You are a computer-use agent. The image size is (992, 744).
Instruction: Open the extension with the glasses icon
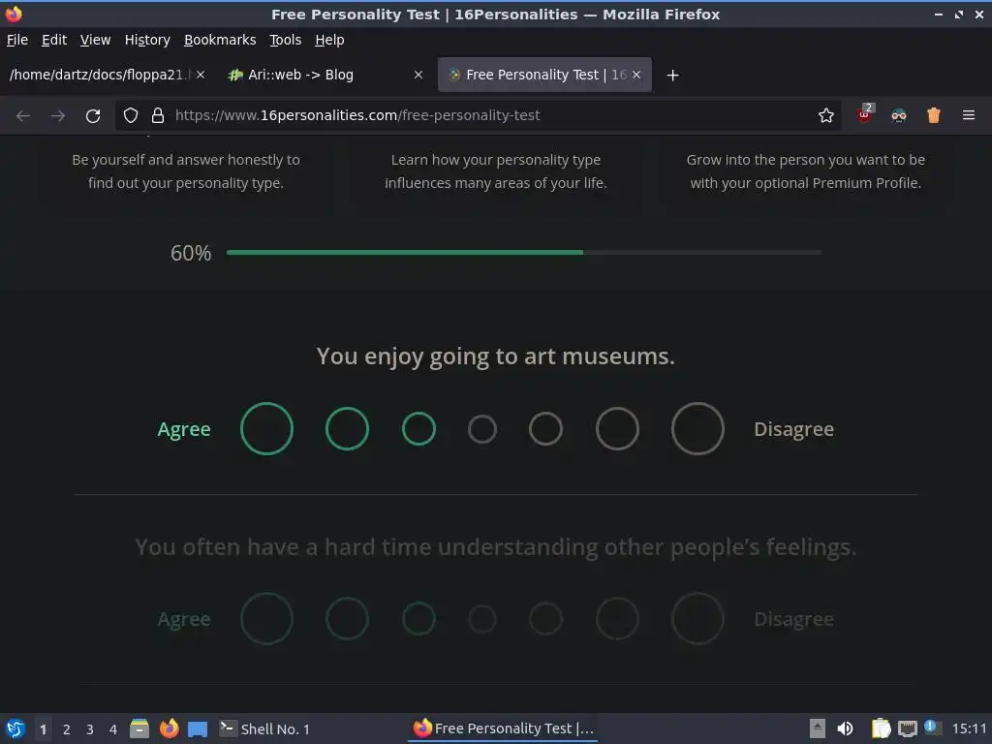click(898, 115)
